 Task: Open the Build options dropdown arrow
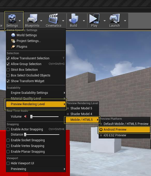(x=84, y=21)
